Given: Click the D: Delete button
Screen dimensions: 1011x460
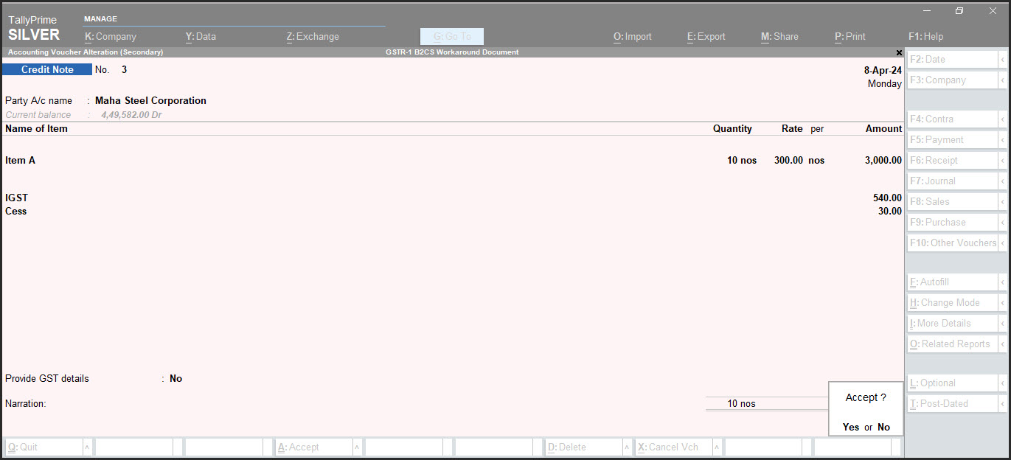Looking at the screenshot, I should (583, 447).
